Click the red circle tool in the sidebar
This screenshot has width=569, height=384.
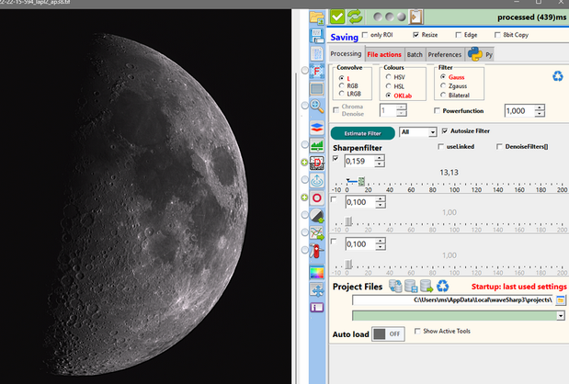[316, 198]
